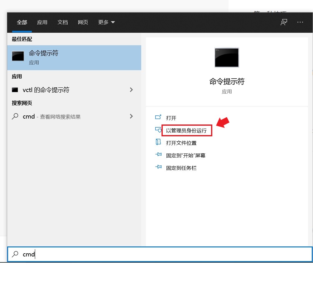Expand the vctl 的命令提示符 result chevron
This screenshot has width=313, height=287.
pos(132,90)
